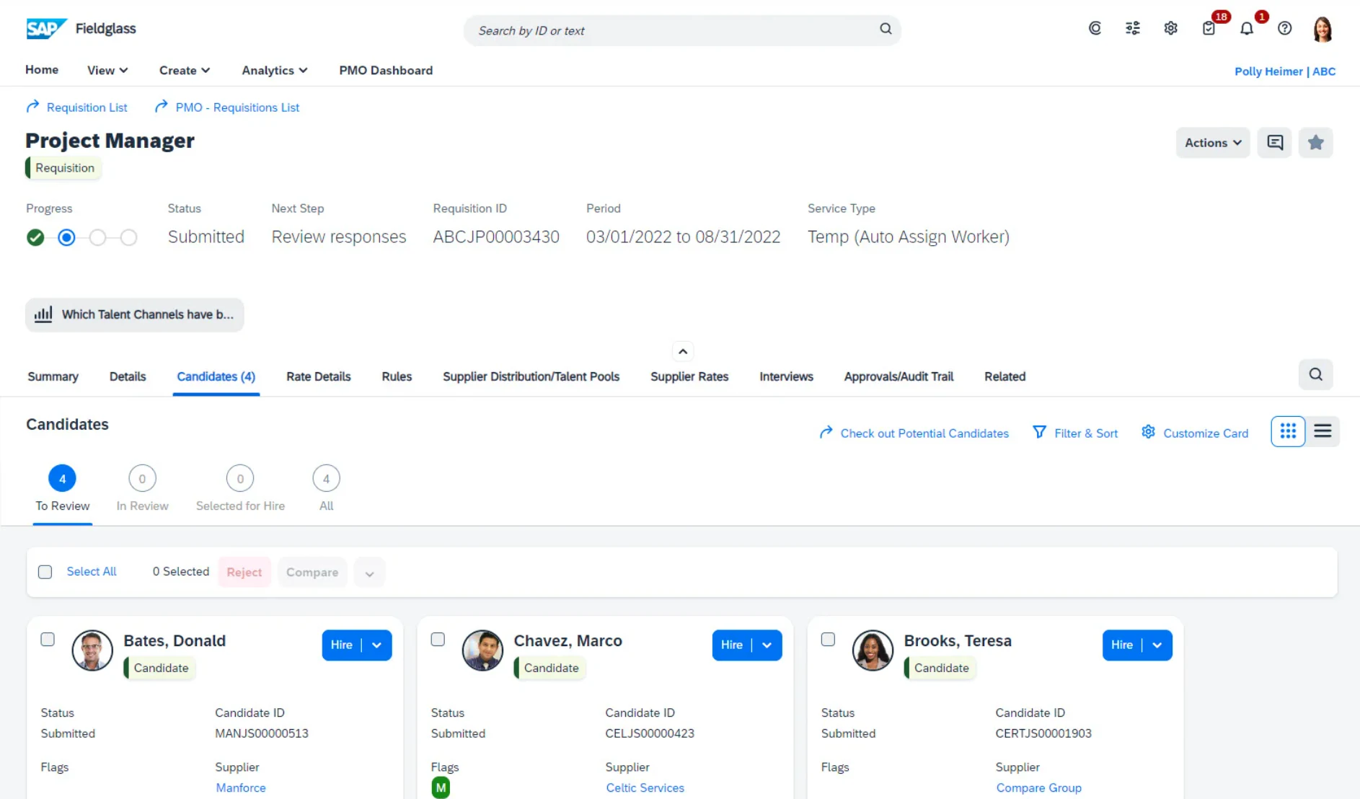Open the sliders preferences icon in header

1133,28
